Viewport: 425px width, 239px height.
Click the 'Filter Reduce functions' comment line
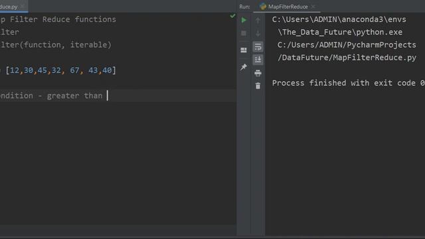tap(63, 19)
